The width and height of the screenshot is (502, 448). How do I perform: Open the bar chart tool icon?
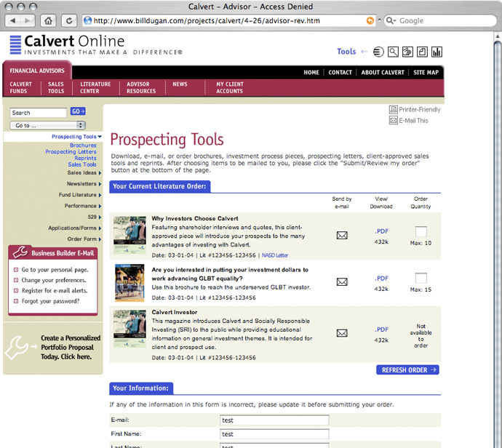(437, 52)
